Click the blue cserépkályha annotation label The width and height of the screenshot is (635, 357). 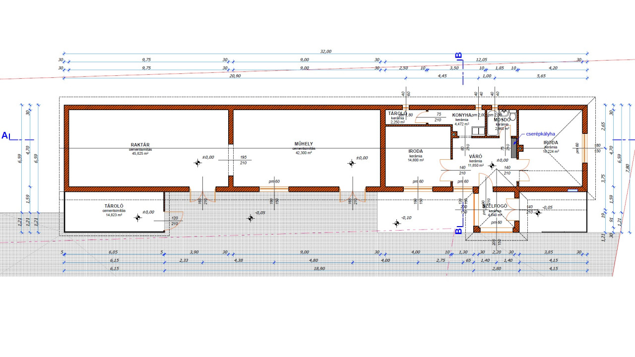(540, 133)
